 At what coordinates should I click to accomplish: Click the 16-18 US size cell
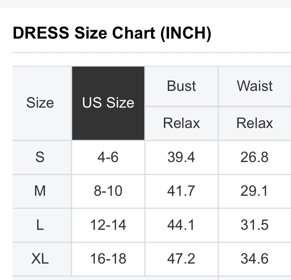click(x=108, y=259)
